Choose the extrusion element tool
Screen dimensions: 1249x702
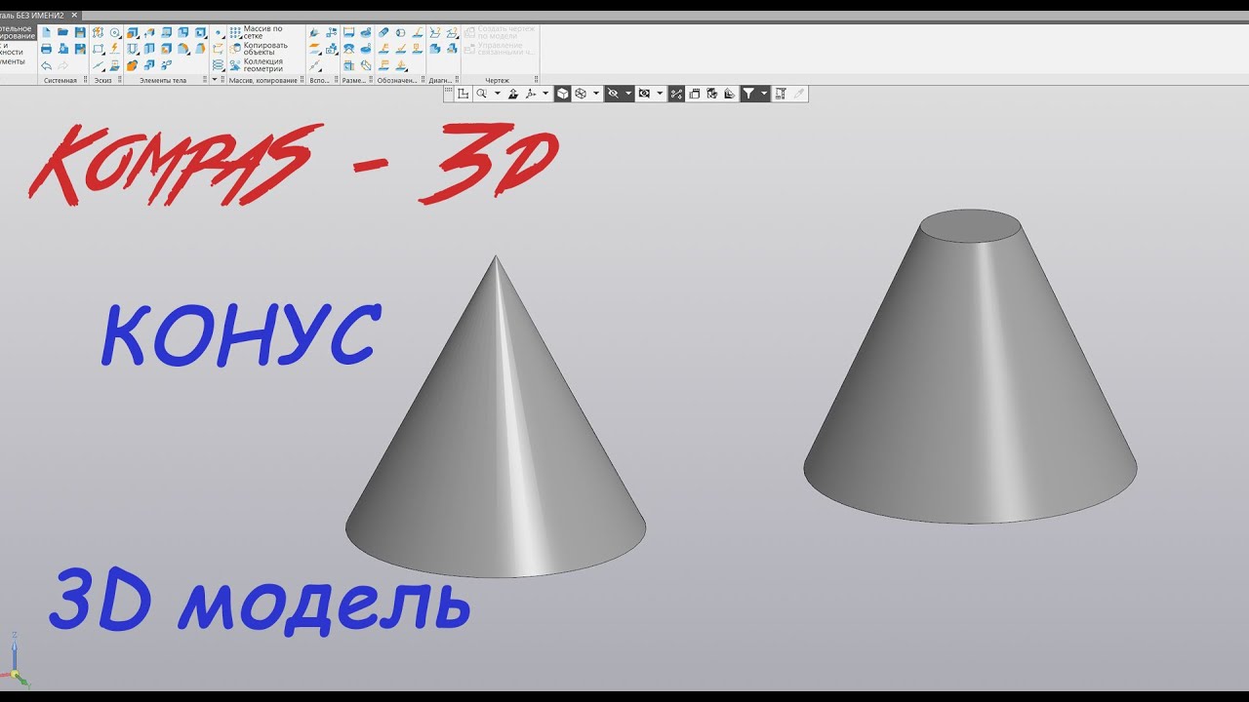(132, 32)
